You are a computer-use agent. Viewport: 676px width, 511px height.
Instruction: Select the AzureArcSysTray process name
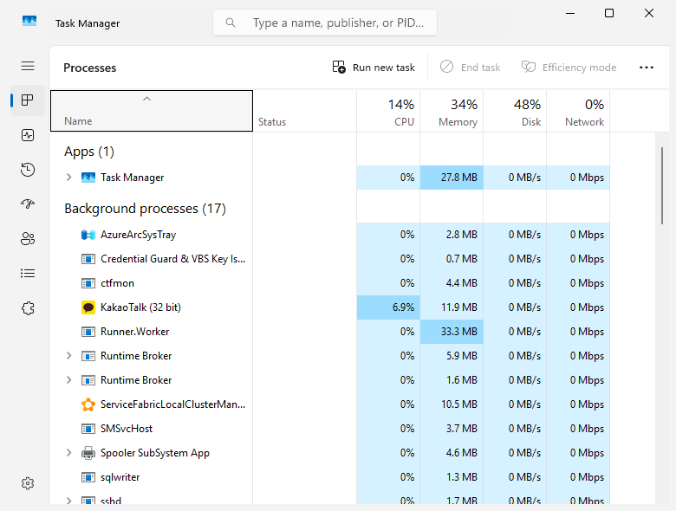pyautogui.click(x=139, y=235)
